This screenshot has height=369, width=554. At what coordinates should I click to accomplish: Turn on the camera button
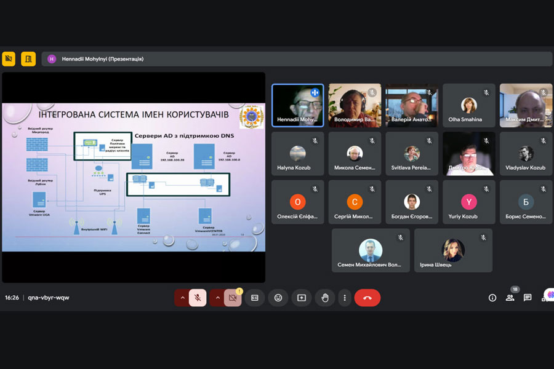(233, 298)
